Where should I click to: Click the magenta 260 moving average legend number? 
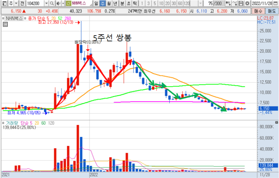click(x=68, y=18)
